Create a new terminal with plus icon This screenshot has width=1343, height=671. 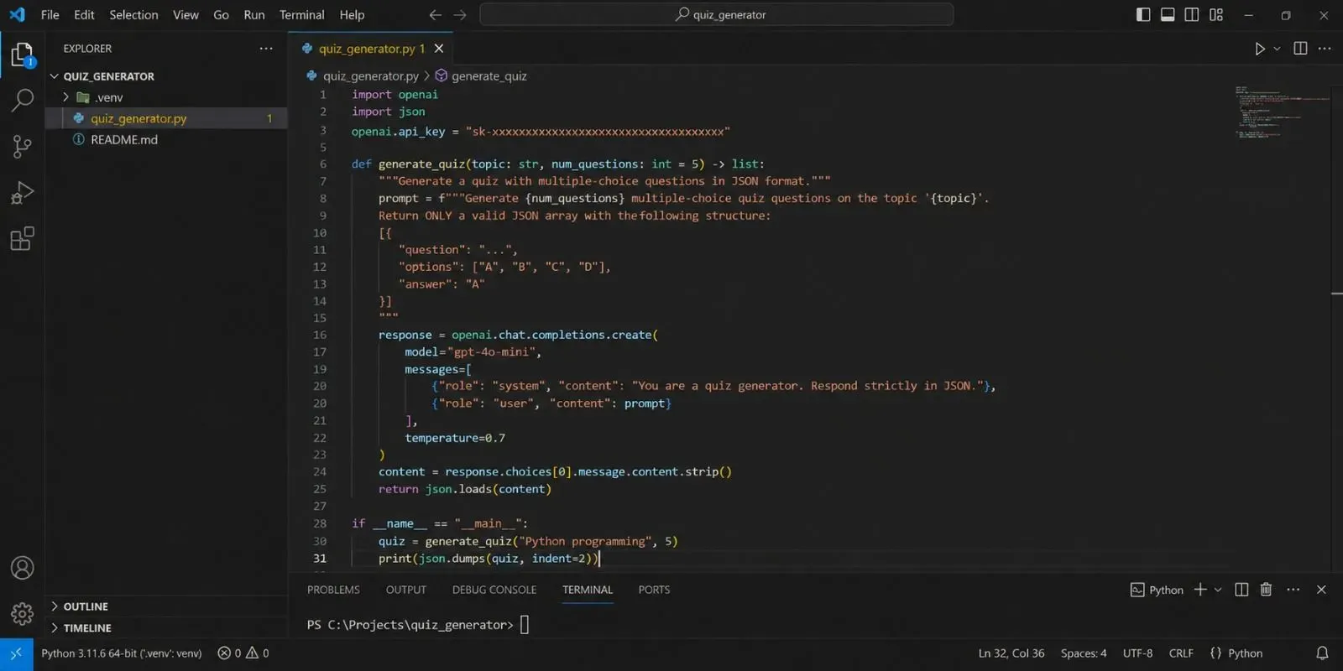pyautogui.click(x=1200, y=590)
